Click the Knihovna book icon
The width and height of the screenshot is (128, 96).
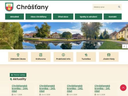coord(41,55)
